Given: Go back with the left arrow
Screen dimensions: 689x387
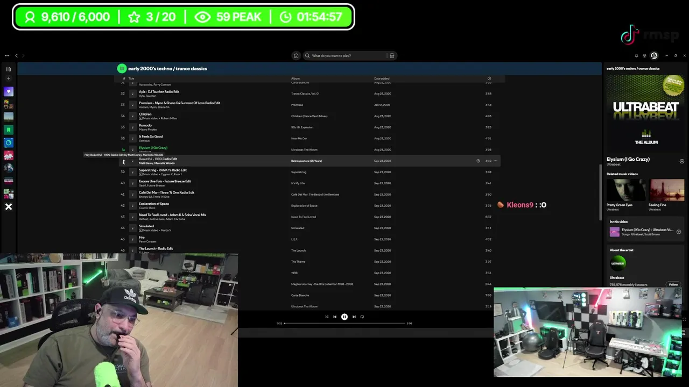Looking at the screenshot, I should (16, 55).
